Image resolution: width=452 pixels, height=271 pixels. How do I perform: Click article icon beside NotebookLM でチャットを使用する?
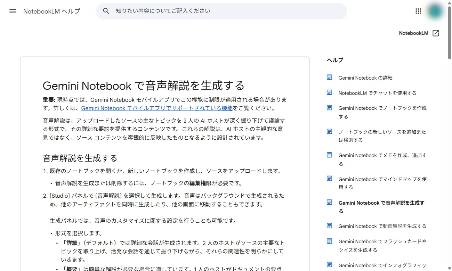pos(329,92)
